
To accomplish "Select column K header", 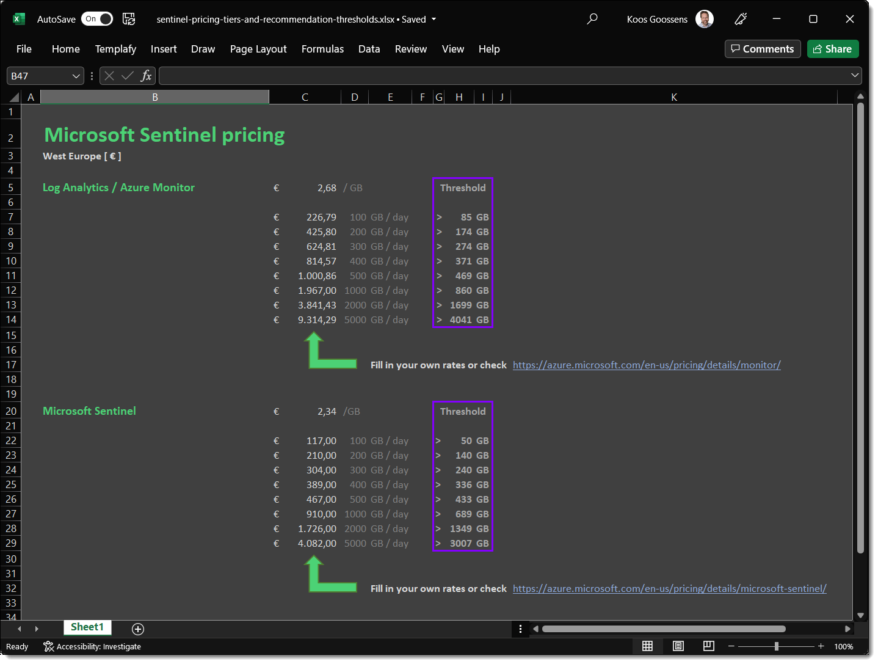I will click(674, 97).
